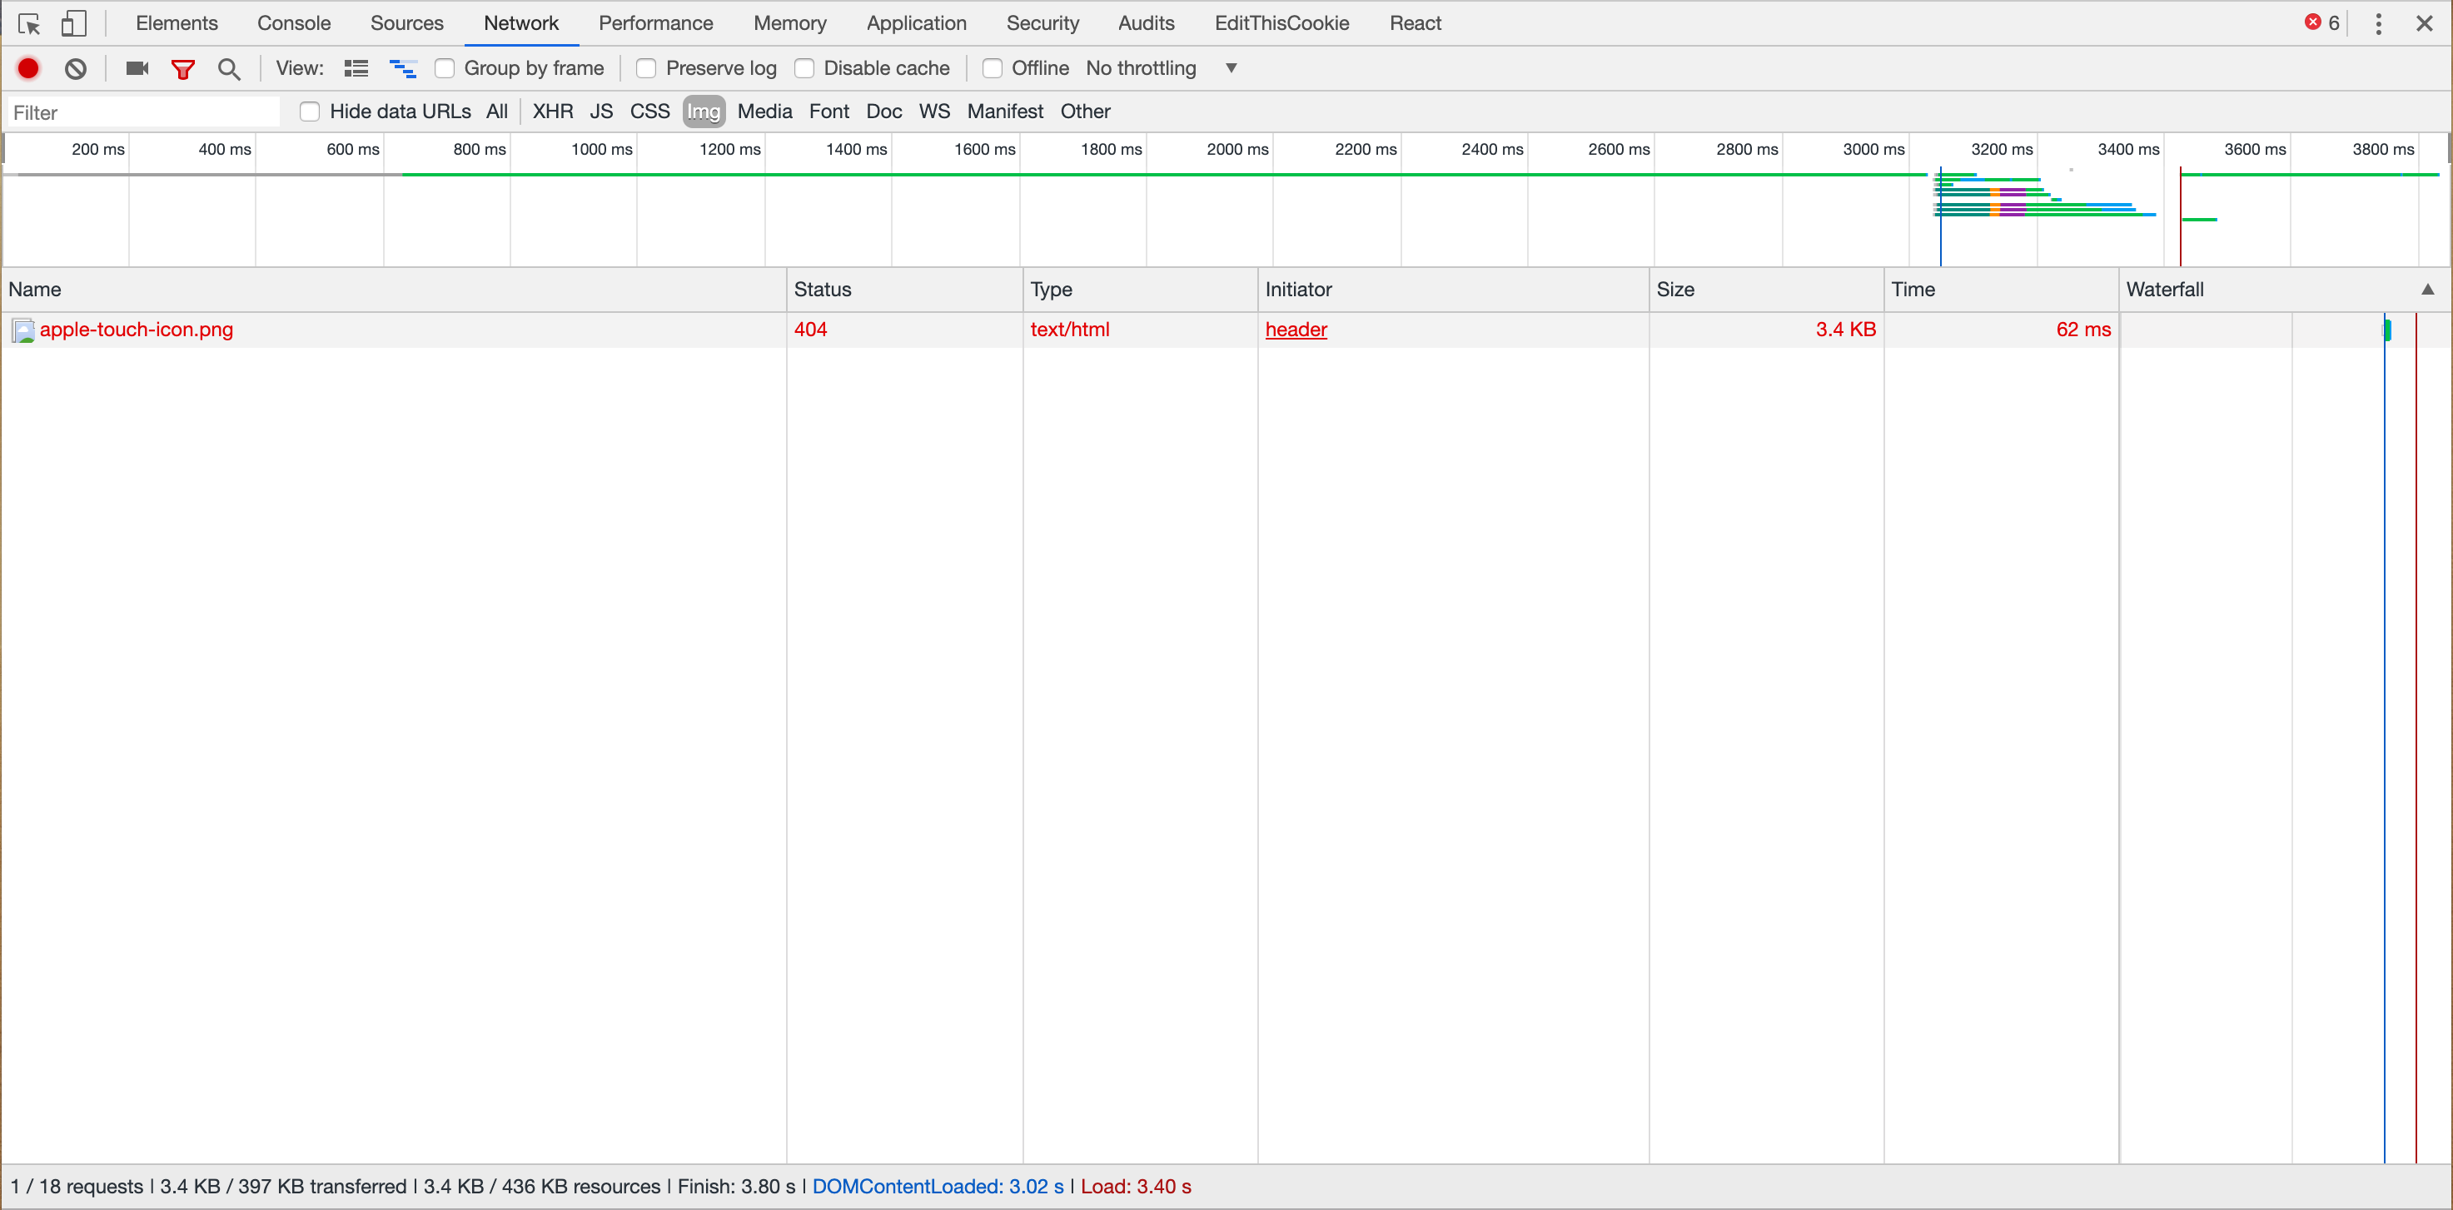Image resolution: width=2453 pixels, height=1210 pixels.
Task: Open the DevTools three-dot menu
Action: click(2379, 24)
